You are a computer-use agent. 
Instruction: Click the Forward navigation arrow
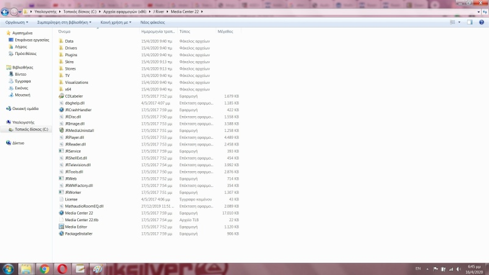(x=13, y=12)
